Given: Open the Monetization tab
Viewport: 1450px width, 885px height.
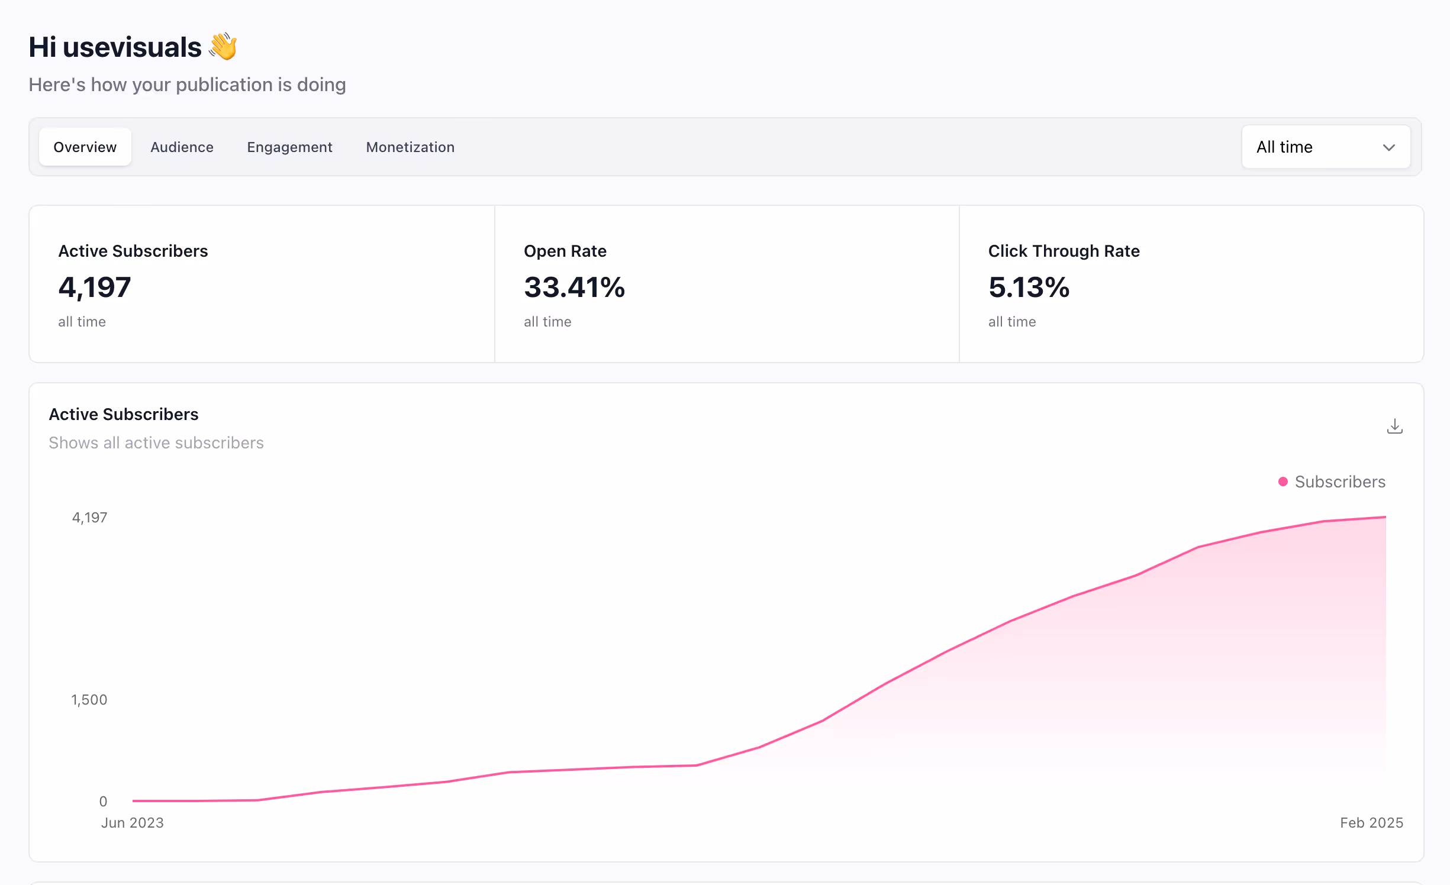Looking at the screenshot, I should pos(410,147).
